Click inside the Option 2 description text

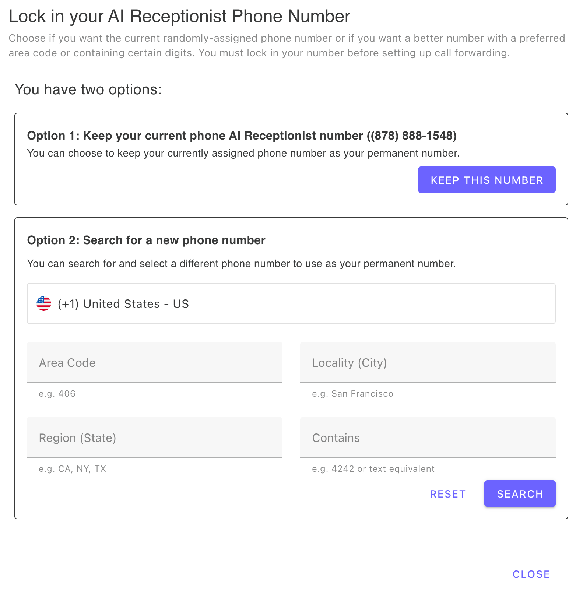(241, 263)
